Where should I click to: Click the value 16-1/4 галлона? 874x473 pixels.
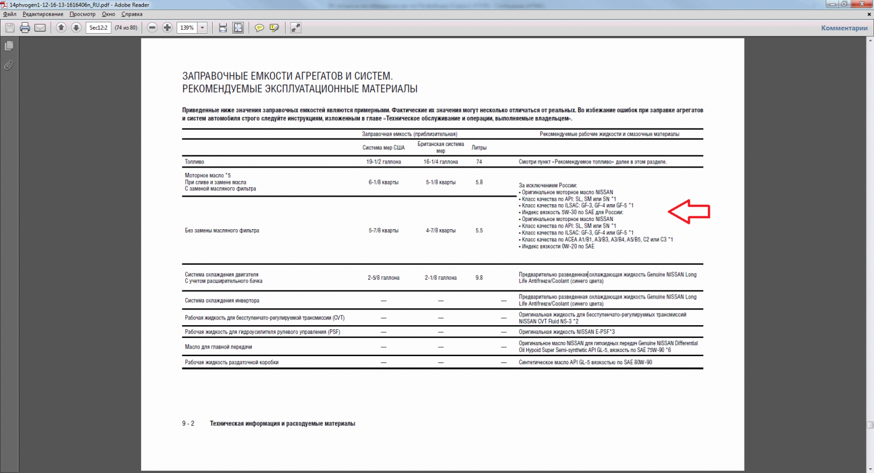point(440,162)
